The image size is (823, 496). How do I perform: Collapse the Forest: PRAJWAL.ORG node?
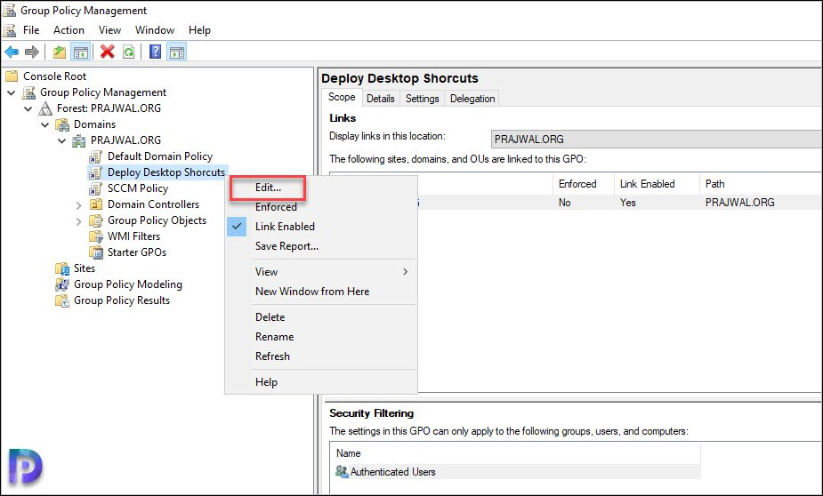click(x=28, y=109)
